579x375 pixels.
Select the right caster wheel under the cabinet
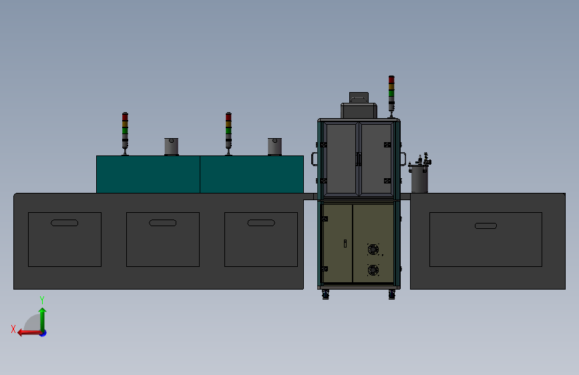point(392,294)
